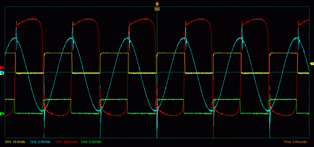
Task: Click the CH2 2.00V/div scale readout
Action: point(40,142)
